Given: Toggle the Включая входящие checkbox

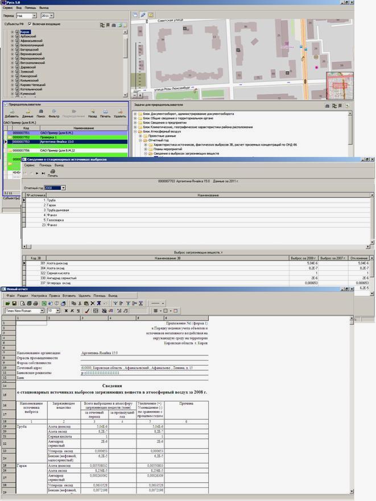Looking at the screenshot, I should point(30,24).
